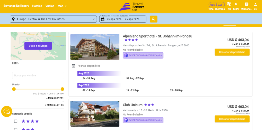262x130 pixels.
Task: Open the chat support bubble icon
Action: [x=7, y=112]
